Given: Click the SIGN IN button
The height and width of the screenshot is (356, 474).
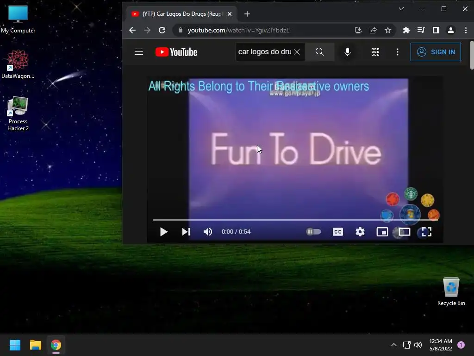Looking at the screenshot, I should click(436, 52).
